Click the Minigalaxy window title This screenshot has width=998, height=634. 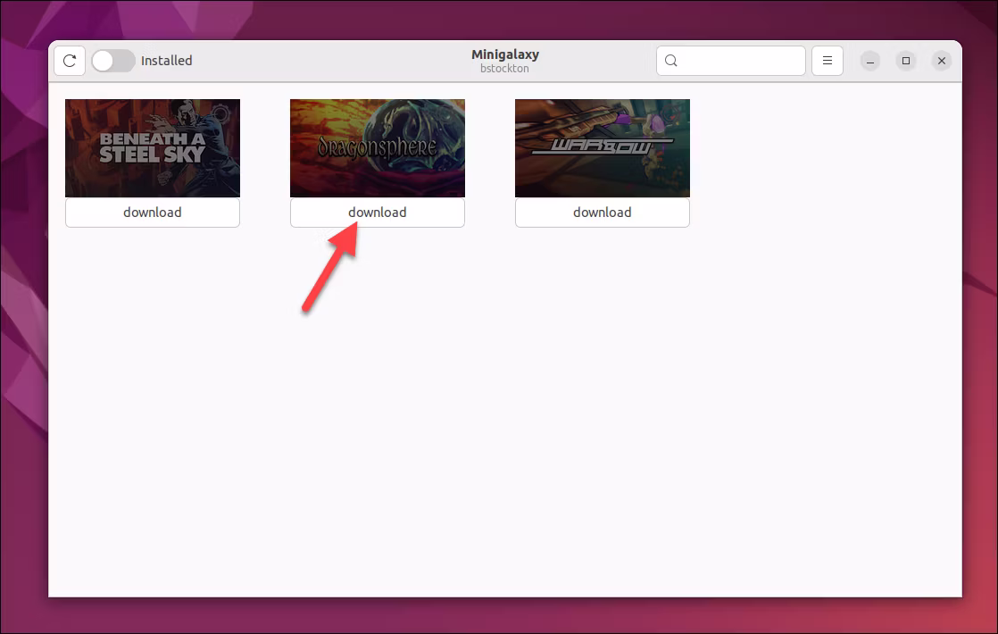[505, 54]
